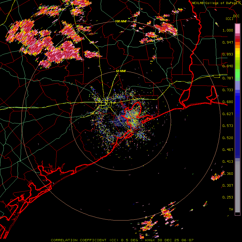Select the 0.627 legend value
The image size is (242, 242).
coord(228,114)
